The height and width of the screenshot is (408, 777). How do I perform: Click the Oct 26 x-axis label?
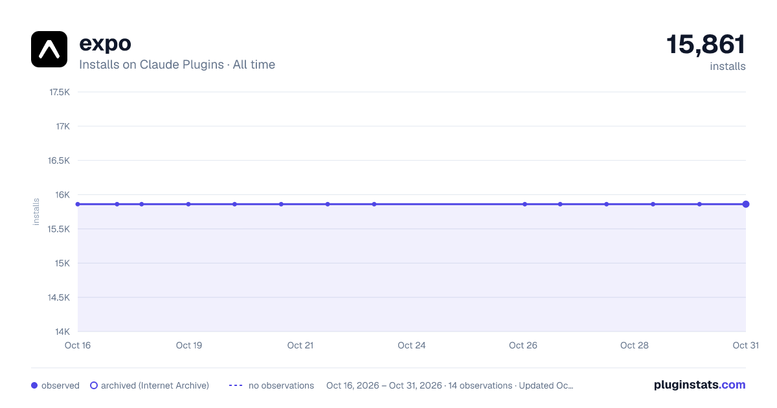(523, 345)
